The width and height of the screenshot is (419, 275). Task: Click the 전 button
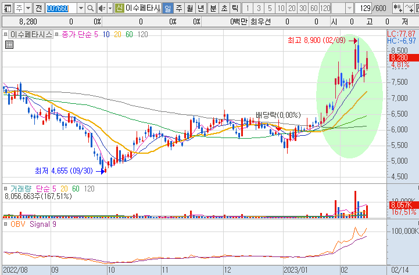point(38,8)
